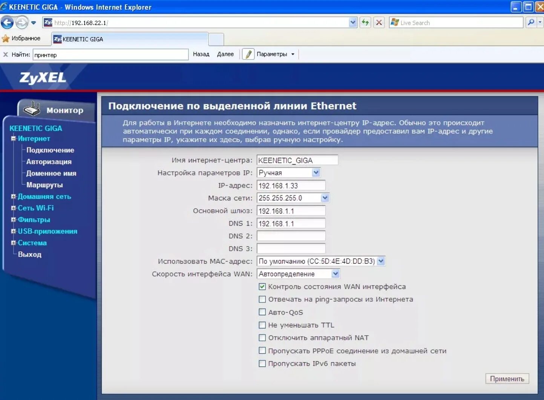Click the Live Search magnifier button
Screen dimensions: 544x400
(531, 23)
